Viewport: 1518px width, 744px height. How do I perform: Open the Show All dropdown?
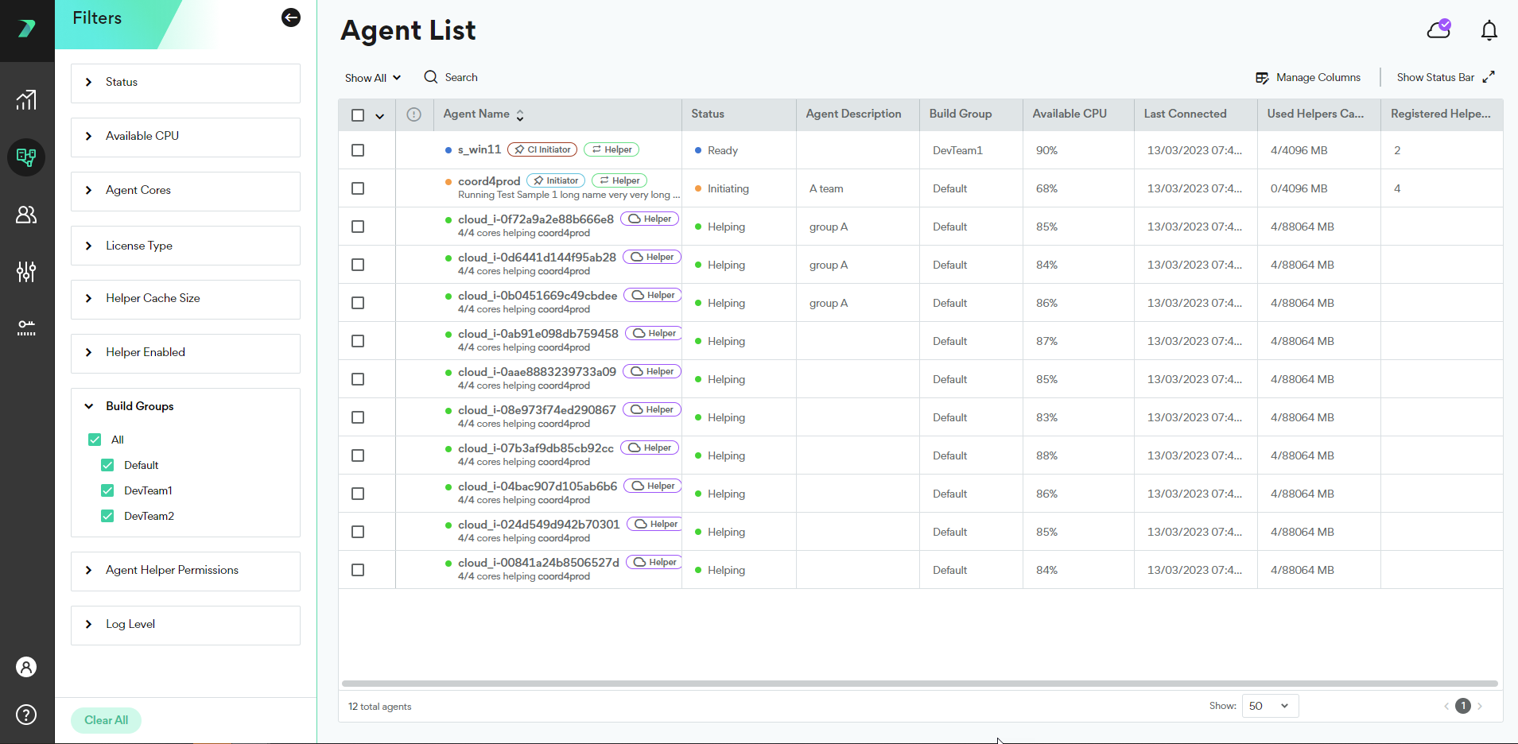(x=372, y=78)
